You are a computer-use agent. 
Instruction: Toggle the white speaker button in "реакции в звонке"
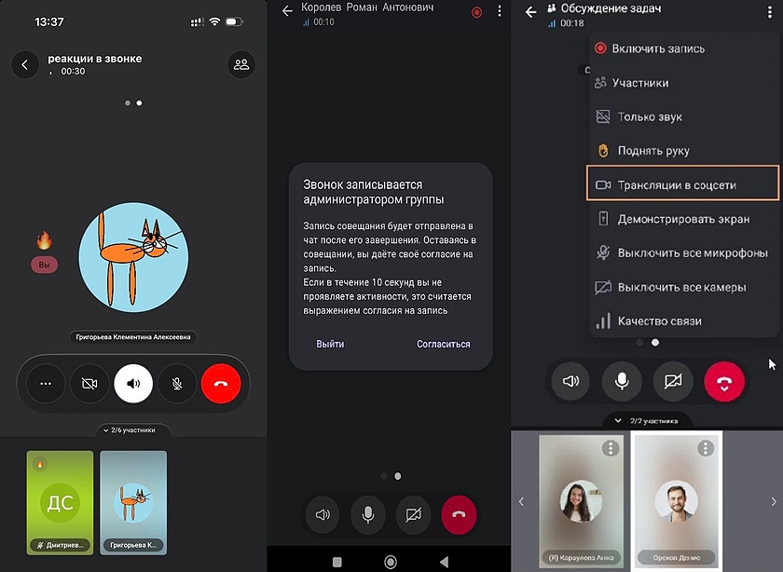[133, 383]
